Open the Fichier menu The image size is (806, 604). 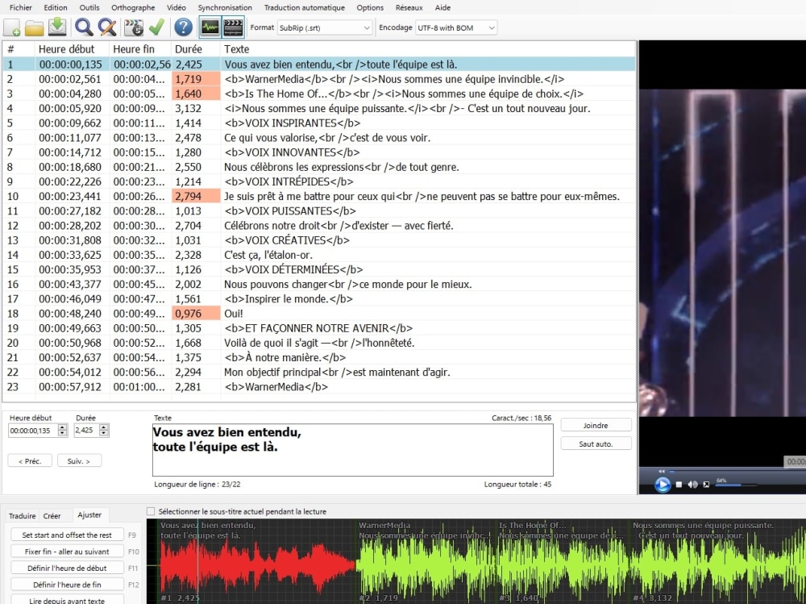[21, 8]
